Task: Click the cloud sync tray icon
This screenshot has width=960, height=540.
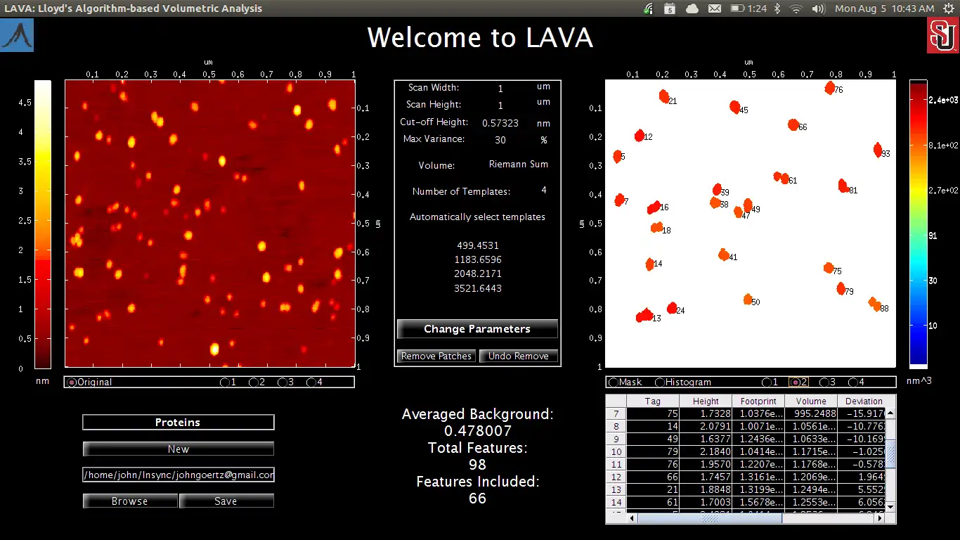Action: point(692,8)
